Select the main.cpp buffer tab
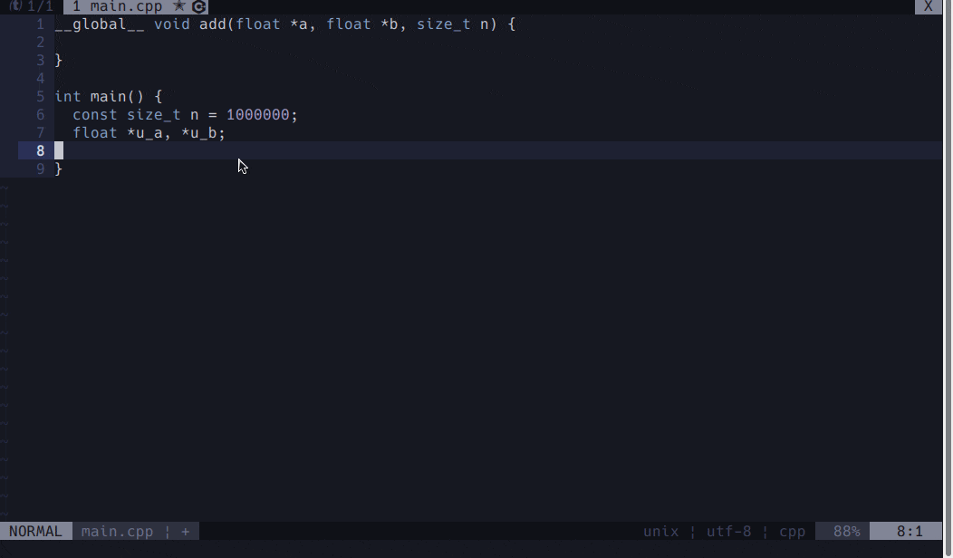This screenshot has width=953, height=558. point(136,6)
